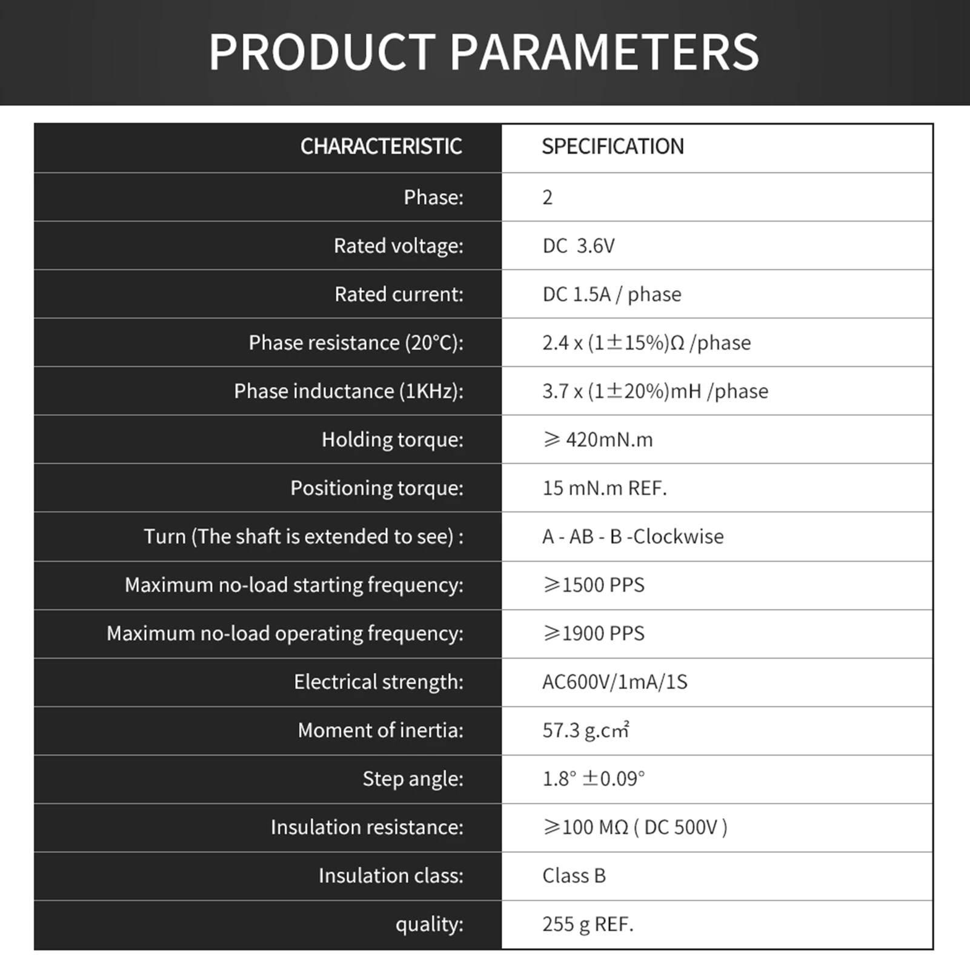Click the Maximum no-load starting frequency label
The height and width of the screenshot is (970, 970).
294,585
